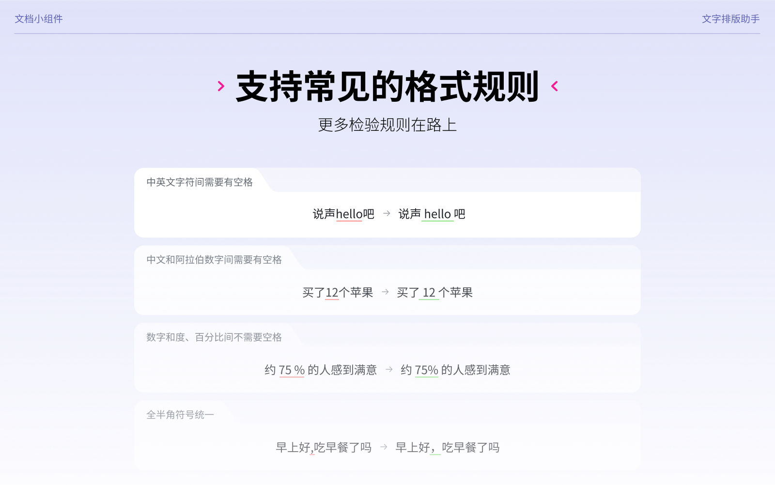This screenshot has width=775, height=485.
Task: Click the incorrect text 早上好,吃早餐了吗 with half-width comma
Action: pyautogui.click(x=324, y=448)
